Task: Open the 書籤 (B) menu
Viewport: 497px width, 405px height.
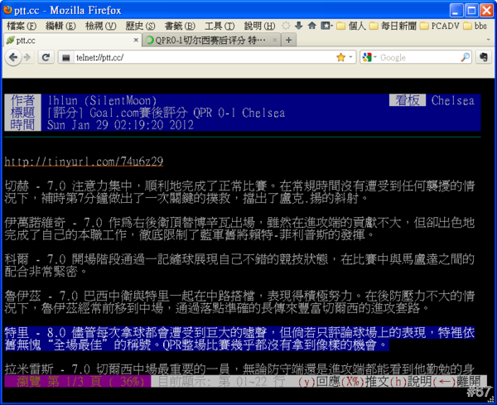Action: (180, 26)
